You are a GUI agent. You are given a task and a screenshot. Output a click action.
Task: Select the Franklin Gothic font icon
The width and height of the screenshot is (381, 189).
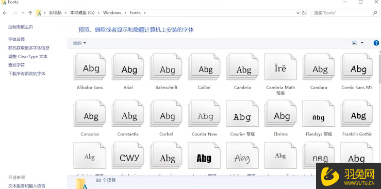pyautogui.click(x=357, y=113)
